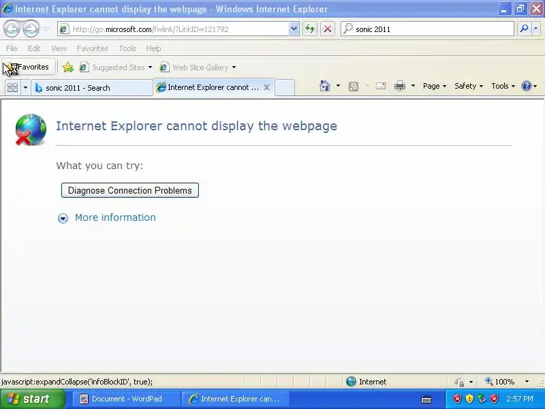Image resolution: width=545 pixels, height=409 pixels.
Task: Open recent pages dropdown beside Forward button
Action: 46,29
